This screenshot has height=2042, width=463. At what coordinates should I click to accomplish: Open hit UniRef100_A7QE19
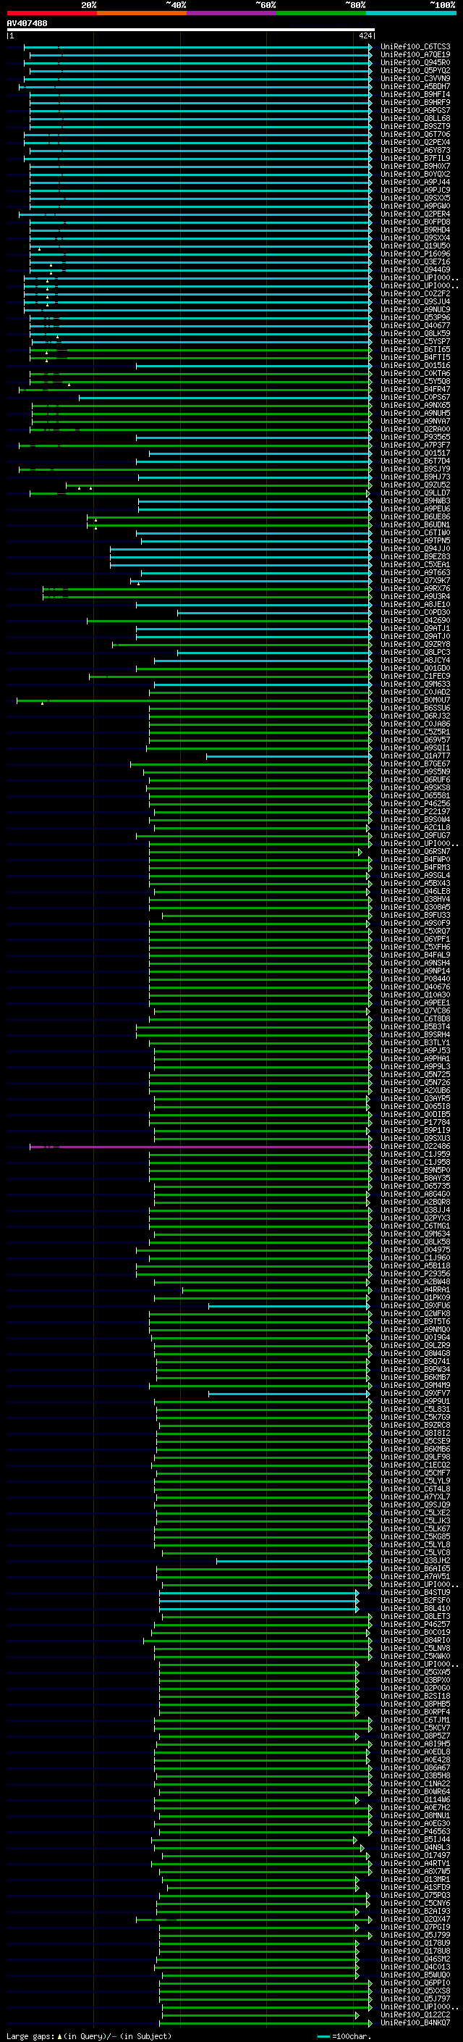pyautogui.click(x=415, y=55)
